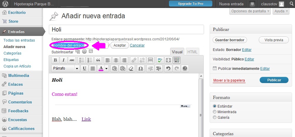Insert a blockquote
The image size is (295, 137).
98,60
